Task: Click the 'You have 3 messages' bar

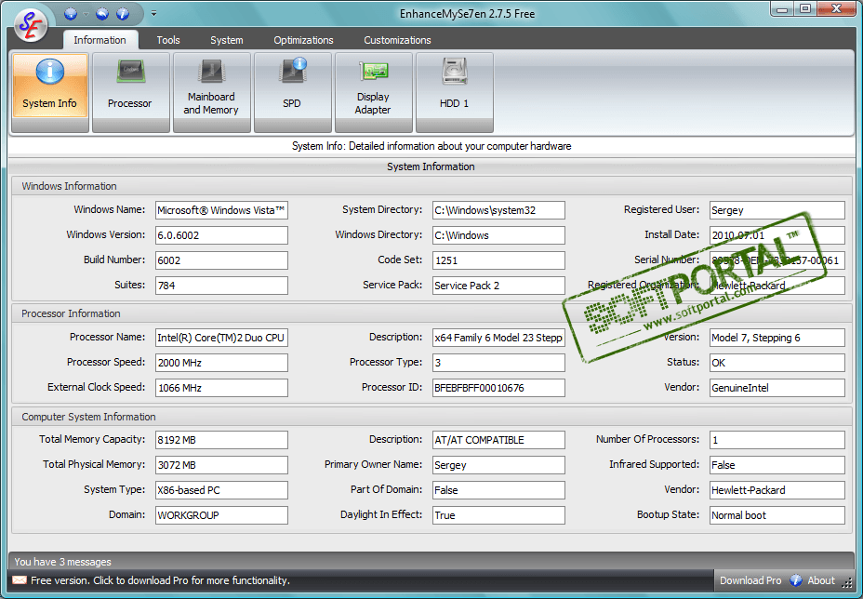Action: point(431,562)
